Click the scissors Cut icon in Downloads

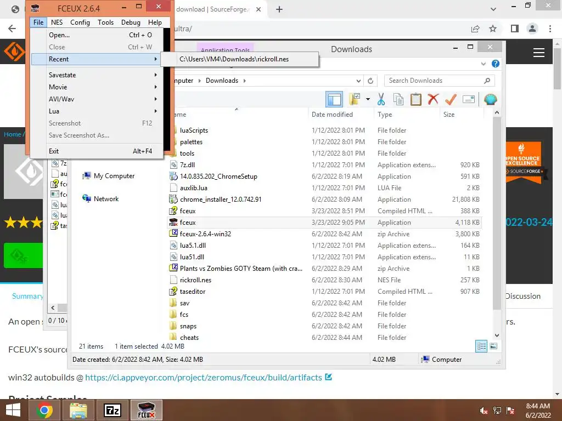tap(381, 99)
